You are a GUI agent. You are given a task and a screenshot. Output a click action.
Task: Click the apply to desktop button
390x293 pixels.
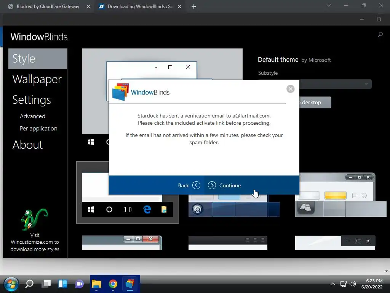[x=315, y=102]
